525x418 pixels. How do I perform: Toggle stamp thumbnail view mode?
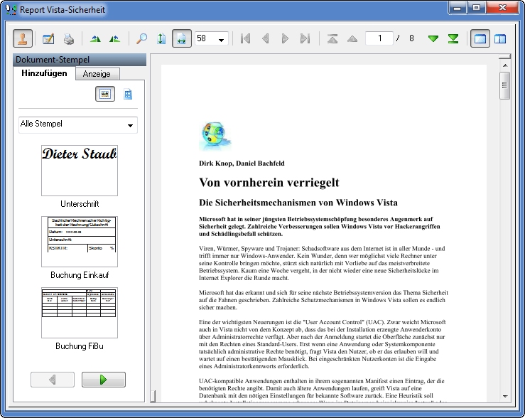tap(105, 94)
